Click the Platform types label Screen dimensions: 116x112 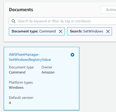pyautogui.click(x=21, y=83)
